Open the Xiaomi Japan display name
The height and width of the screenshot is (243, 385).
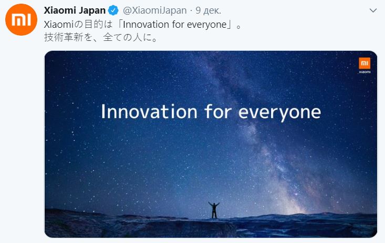75,10
